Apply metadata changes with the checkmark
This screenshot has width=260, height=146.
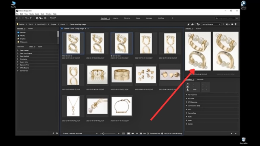click(236, 133)
